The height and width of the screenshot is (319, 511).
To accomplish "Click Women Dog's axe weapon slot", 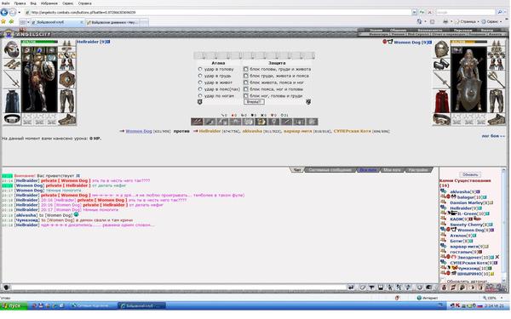I will click(496, 79).
